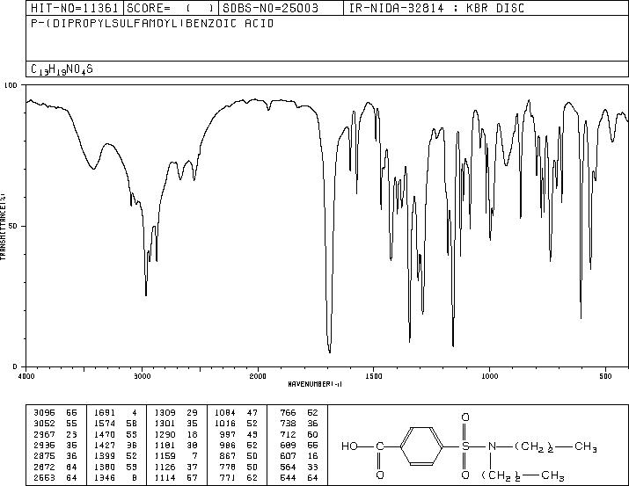The width and height of the screenshot is (629, 486).
Task: Click the HO group in the structure
Action: click(x=349, y=446)
